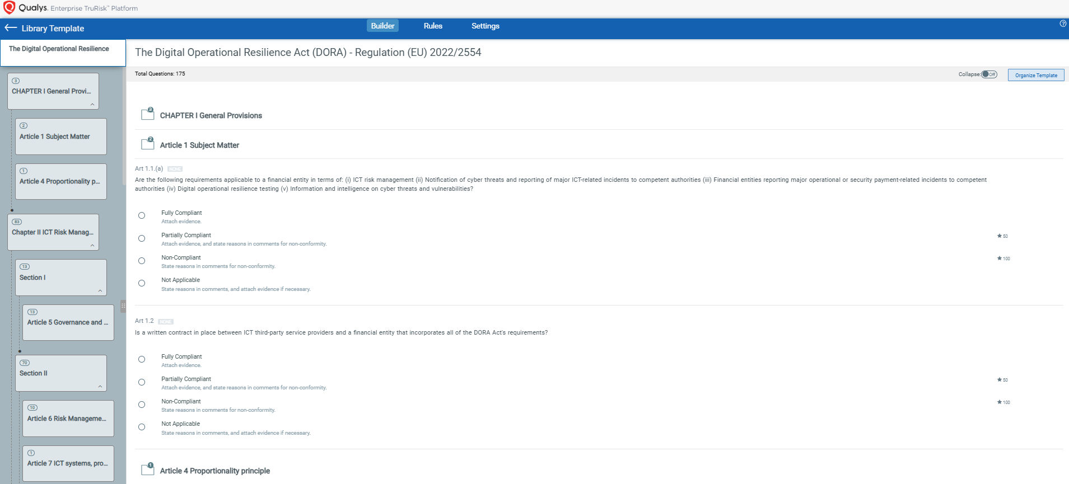The height and width of the screenshot is (484, 1069).
Task: Open Article 1 Subject Matter in sidebar
Action: click(x=61, y=136)
